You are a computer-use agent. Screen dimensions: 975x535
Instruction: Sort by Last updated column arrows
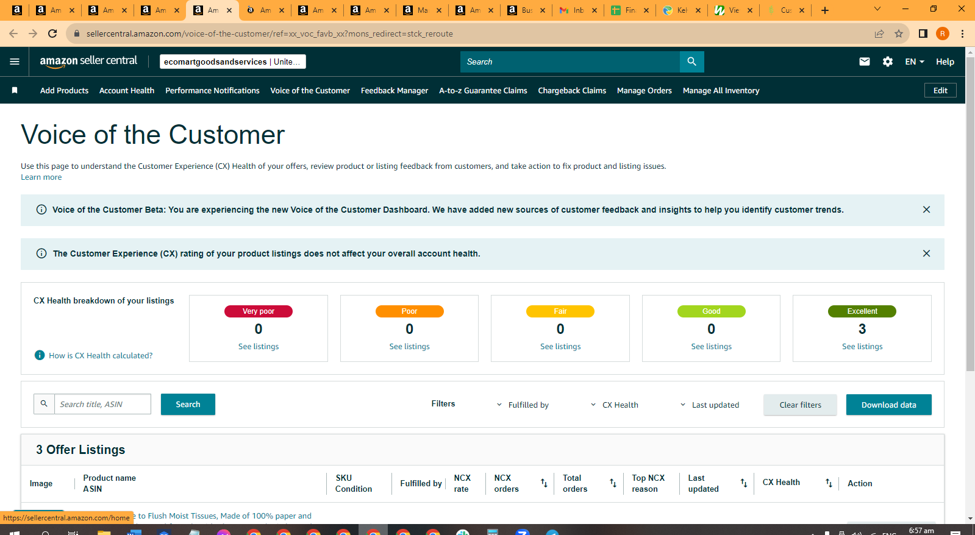[x=743, y=483]
